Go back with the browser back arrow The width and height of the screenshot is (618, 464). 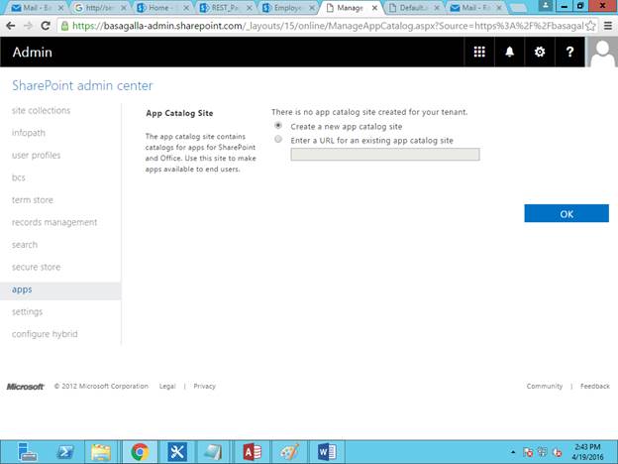11,26
